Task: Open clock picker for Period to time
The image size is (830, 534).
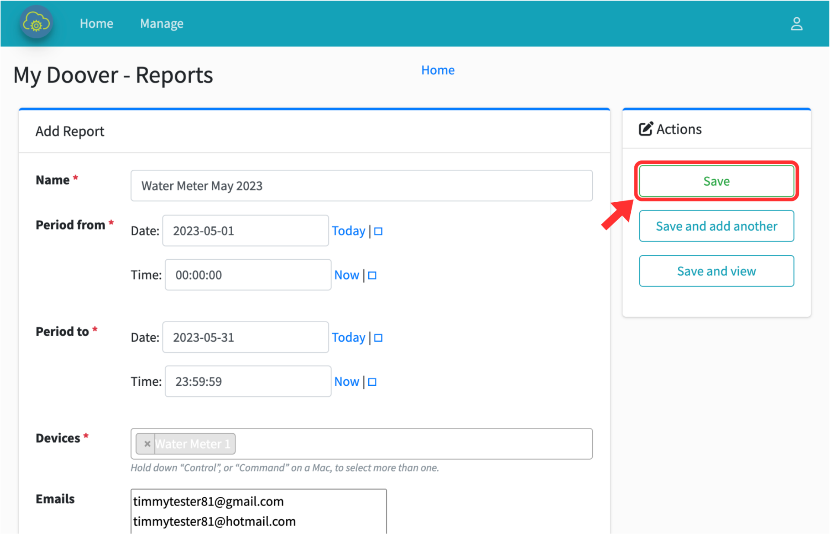Action: tap(372, 382)
